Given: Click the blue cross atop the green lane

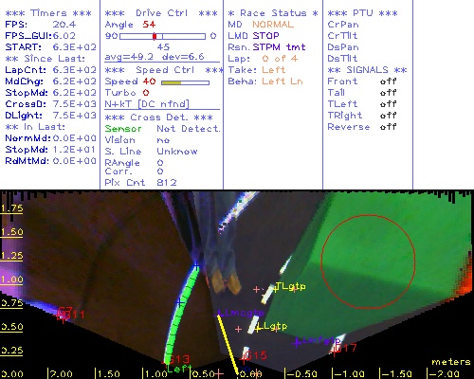Looking at the screenshot, I should (x=196, y=265).
